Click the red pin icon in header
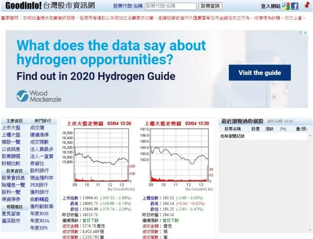The image size is (313, 239). 307,5
